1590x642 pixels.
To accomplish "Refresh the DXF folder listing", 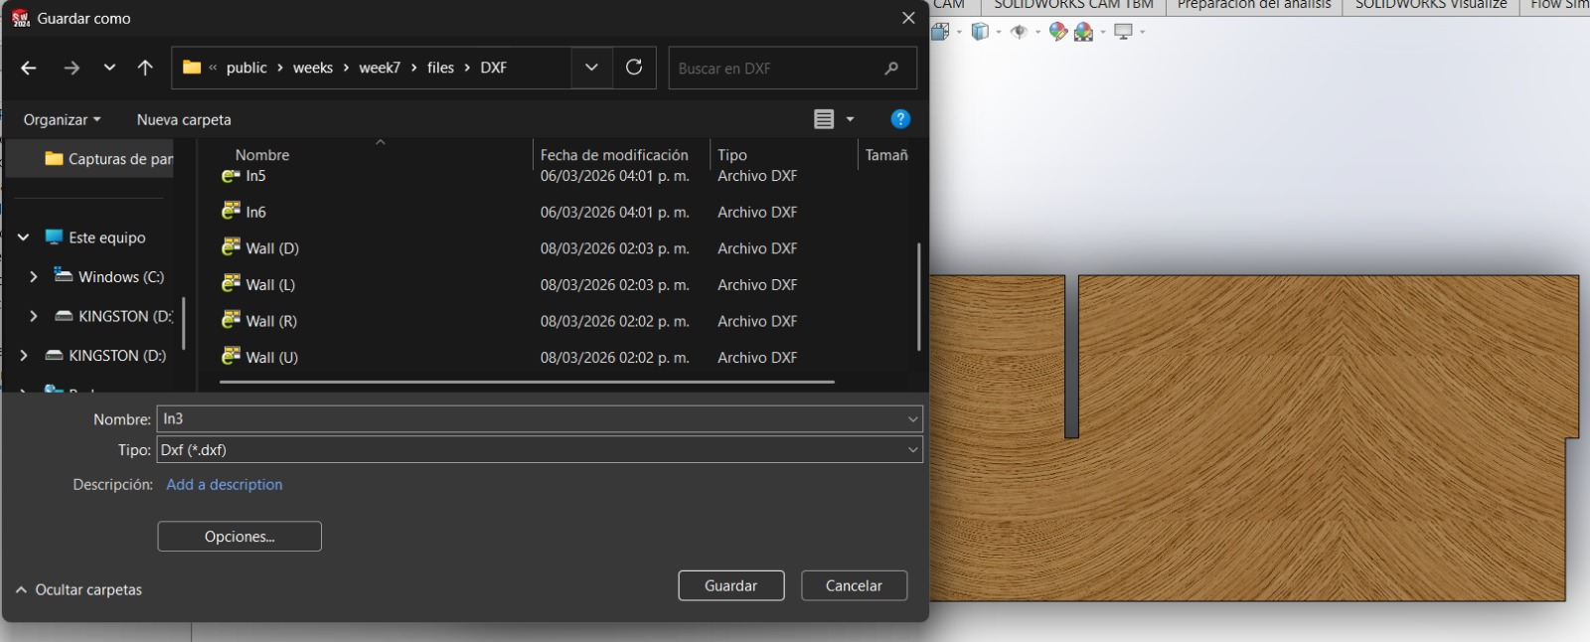I will (634, 68).
